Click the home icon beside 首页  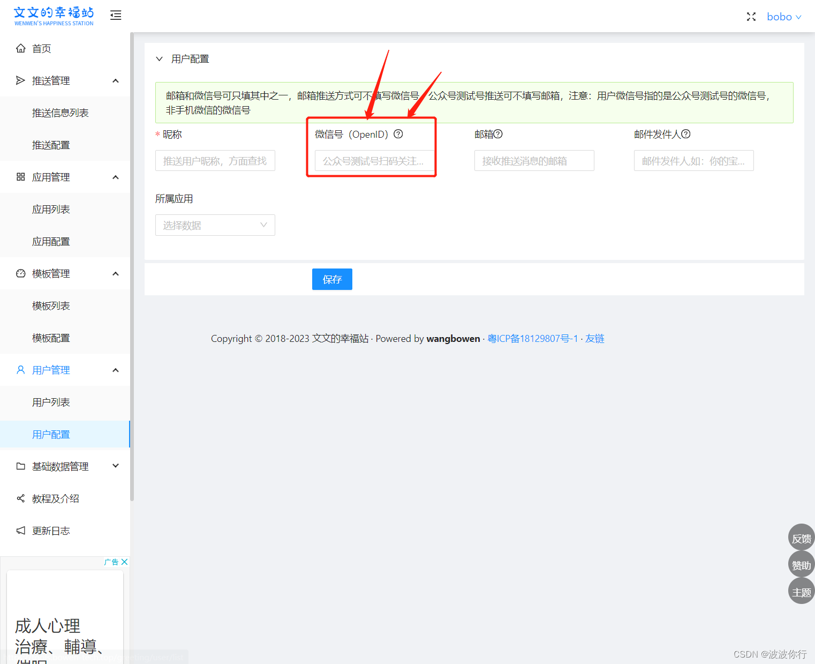[x=21, y=48]
